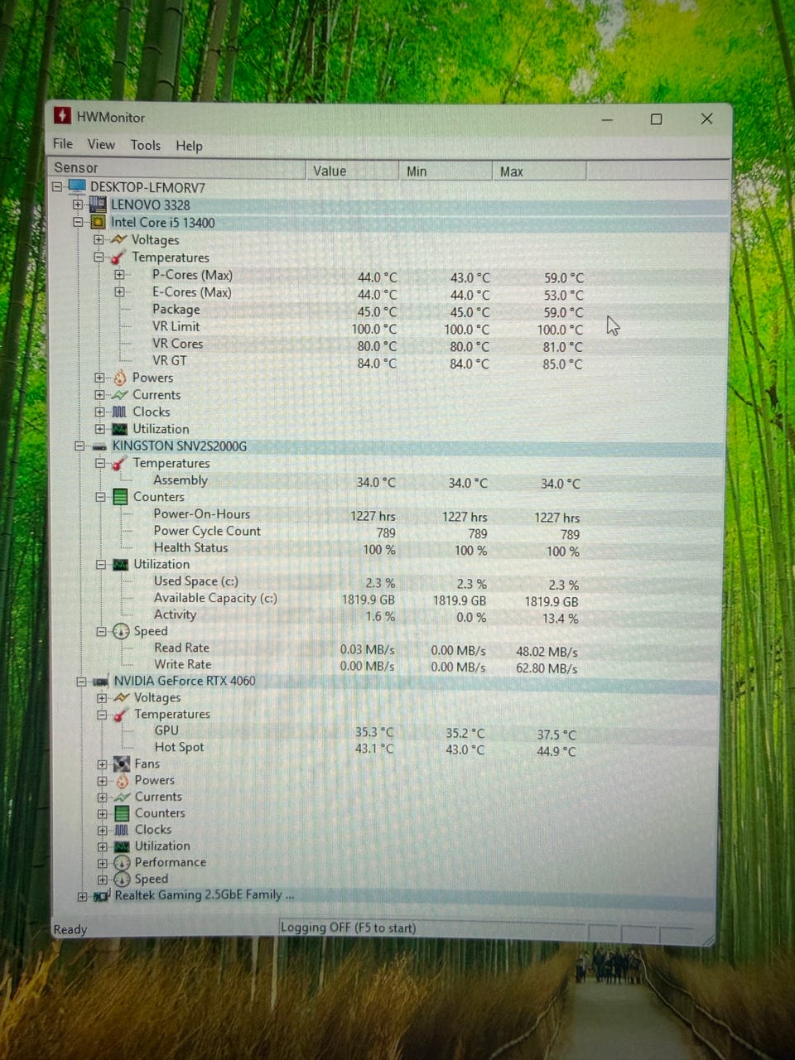Click the 59.0 °C Package max value
The image size is (795, 1060).
[x=563, y=312]
